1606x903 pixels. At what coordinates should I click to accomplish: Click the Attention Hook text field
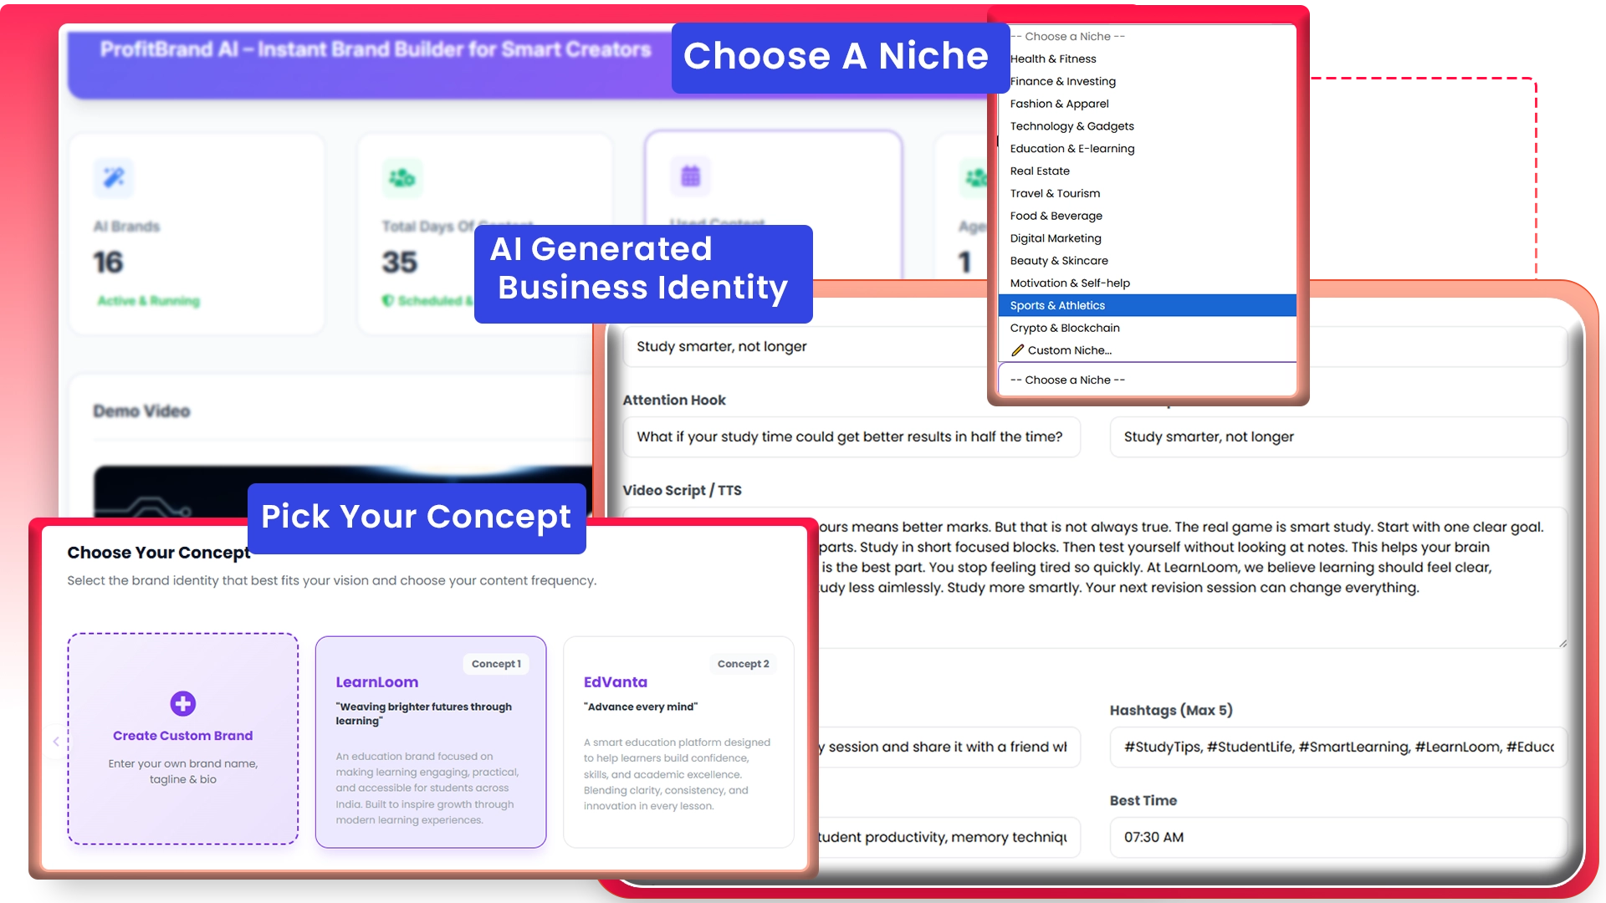tap(850, 436)
